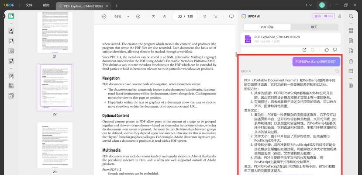The height and width of the screenshot is (175, 362).
Task: Open the Page Tools icon in sidebar
Action: tap(11, 76)
